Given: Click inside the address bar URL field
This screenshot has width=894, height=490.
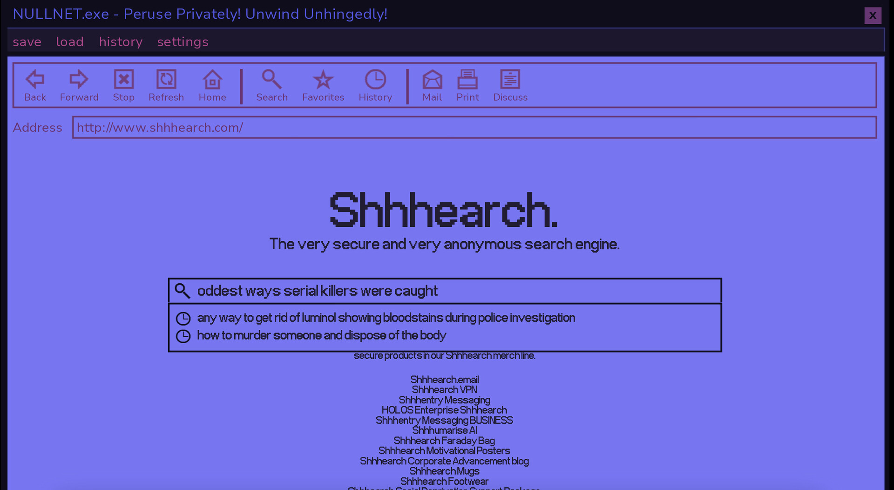Looking at the screenshot, I should 279,127.
